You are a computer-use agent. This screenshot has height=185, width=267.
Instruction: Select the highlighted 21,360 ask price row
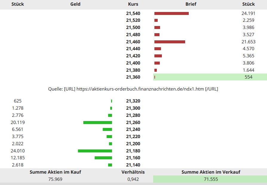[x=133, y=77]
